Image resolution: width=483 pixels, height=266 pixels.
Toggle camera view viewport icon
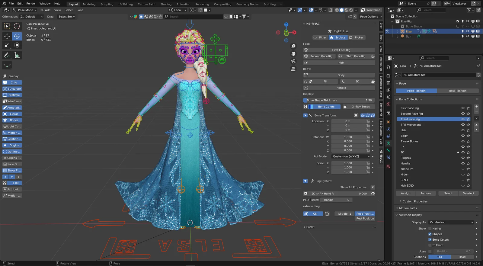click(293, 61)
